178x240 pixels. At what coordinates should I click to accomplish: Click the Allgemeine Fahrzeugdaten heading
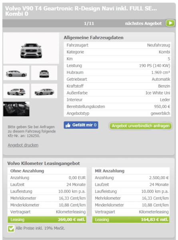(x=94, y=38)
